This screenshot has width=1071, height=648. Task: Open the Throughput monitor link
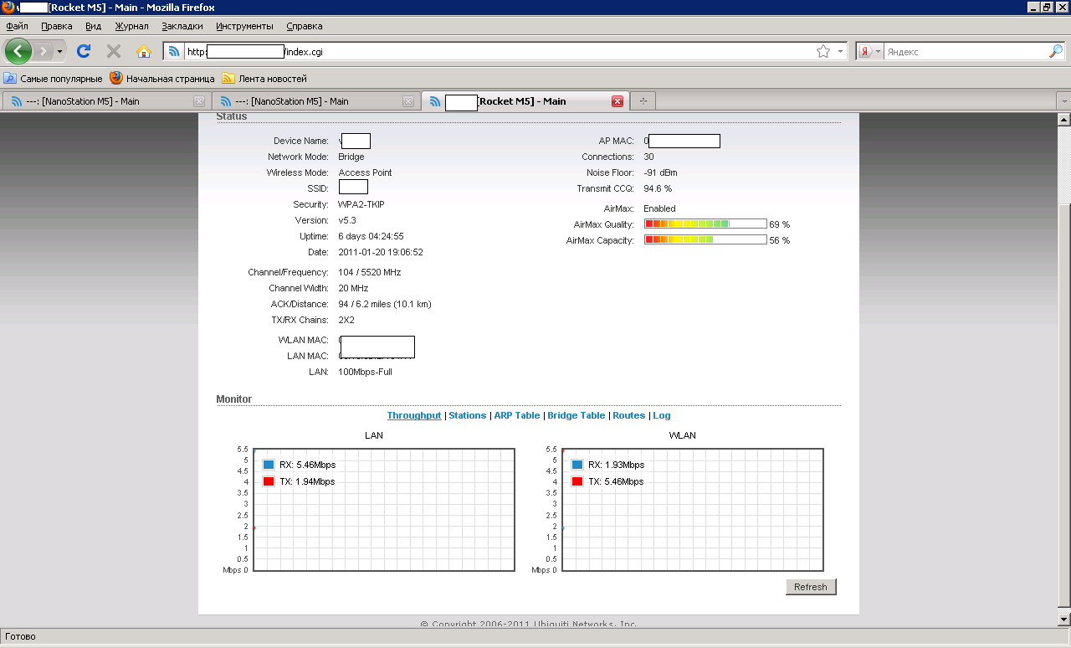pyautogui.click(x=414, y=415)
